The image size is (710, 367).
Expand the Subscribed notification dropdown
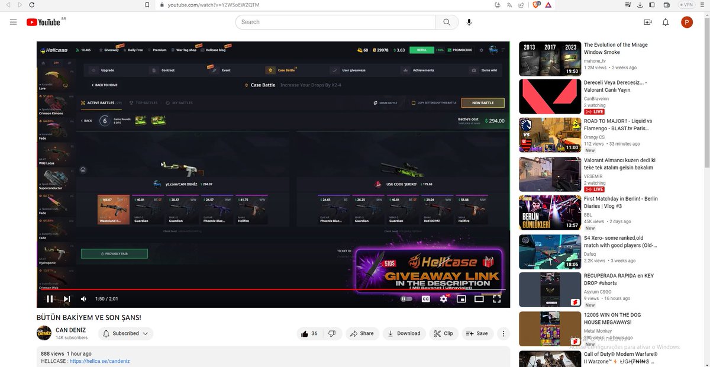click(x=126, y=333)
